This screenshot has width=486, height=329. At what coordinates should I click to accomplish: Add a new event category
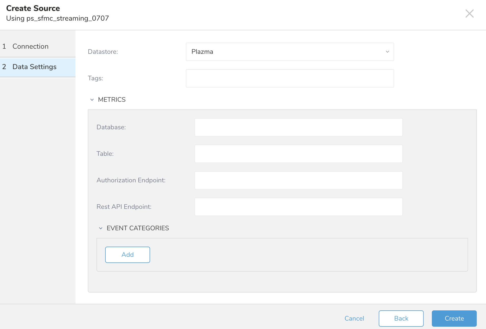pyautogui.click(x=127, y=255)
